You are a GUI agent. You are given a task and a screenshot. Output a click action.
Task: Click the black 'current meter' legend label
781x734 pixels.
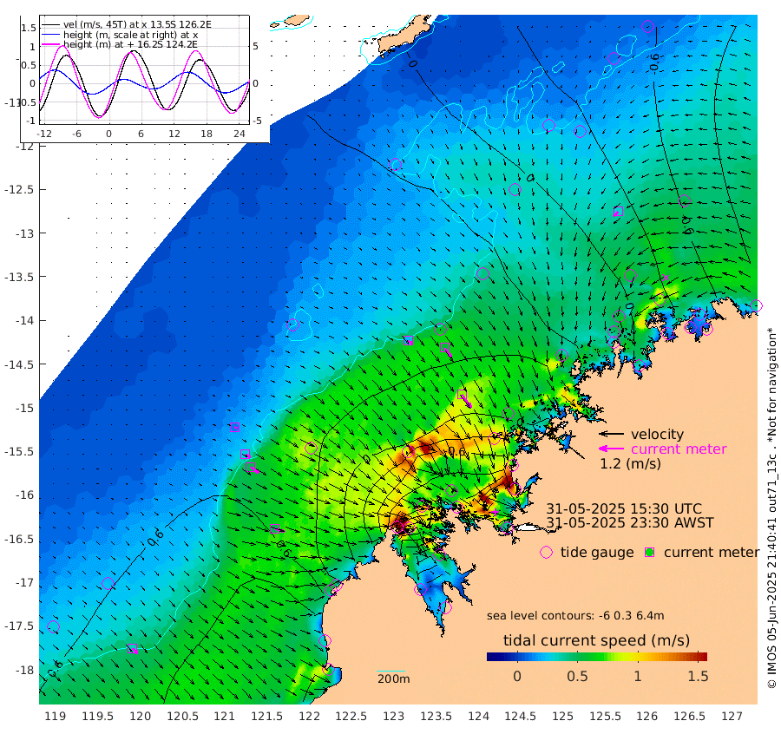712,553
